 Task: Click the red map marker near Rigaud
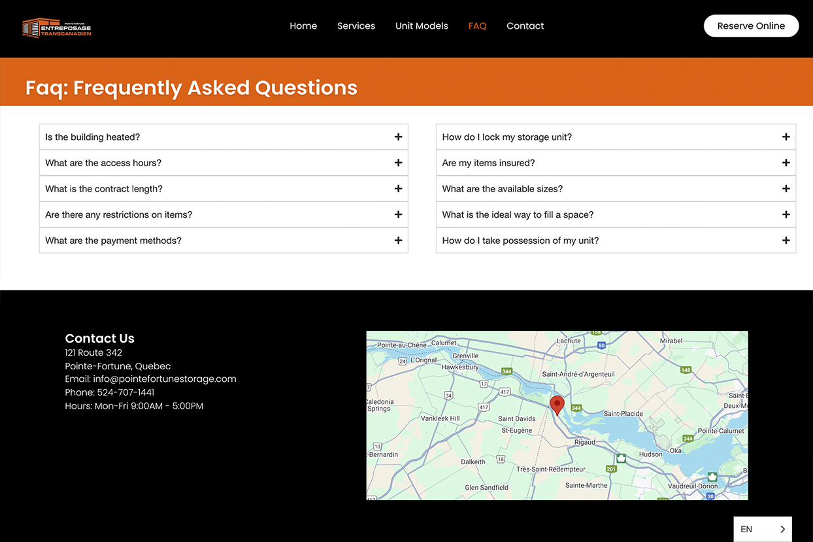(557, 404)
